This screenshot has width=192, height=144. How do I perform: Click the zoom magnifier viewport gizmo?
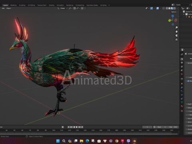[x=176, y=28]
